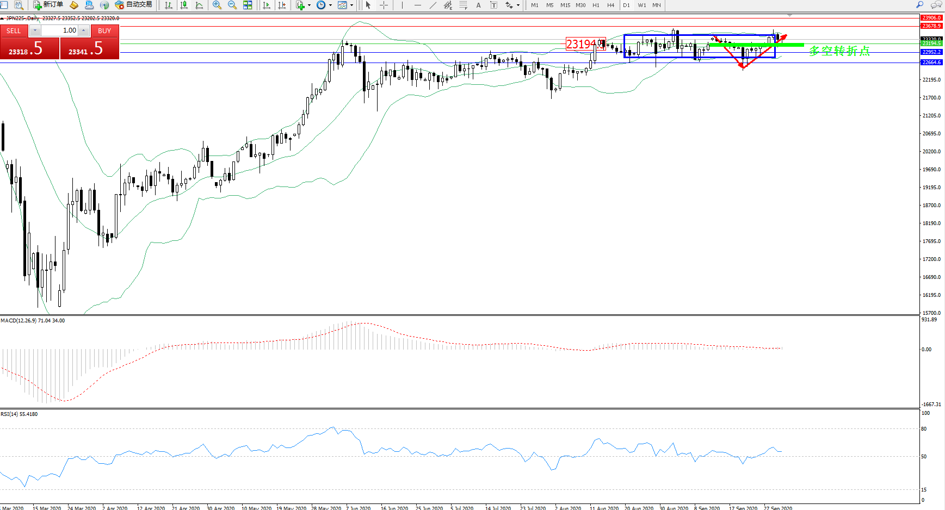Select the draw trendline tool
Image resolution: width=945 pixels, height=510 pixels.
pos(433,5)
